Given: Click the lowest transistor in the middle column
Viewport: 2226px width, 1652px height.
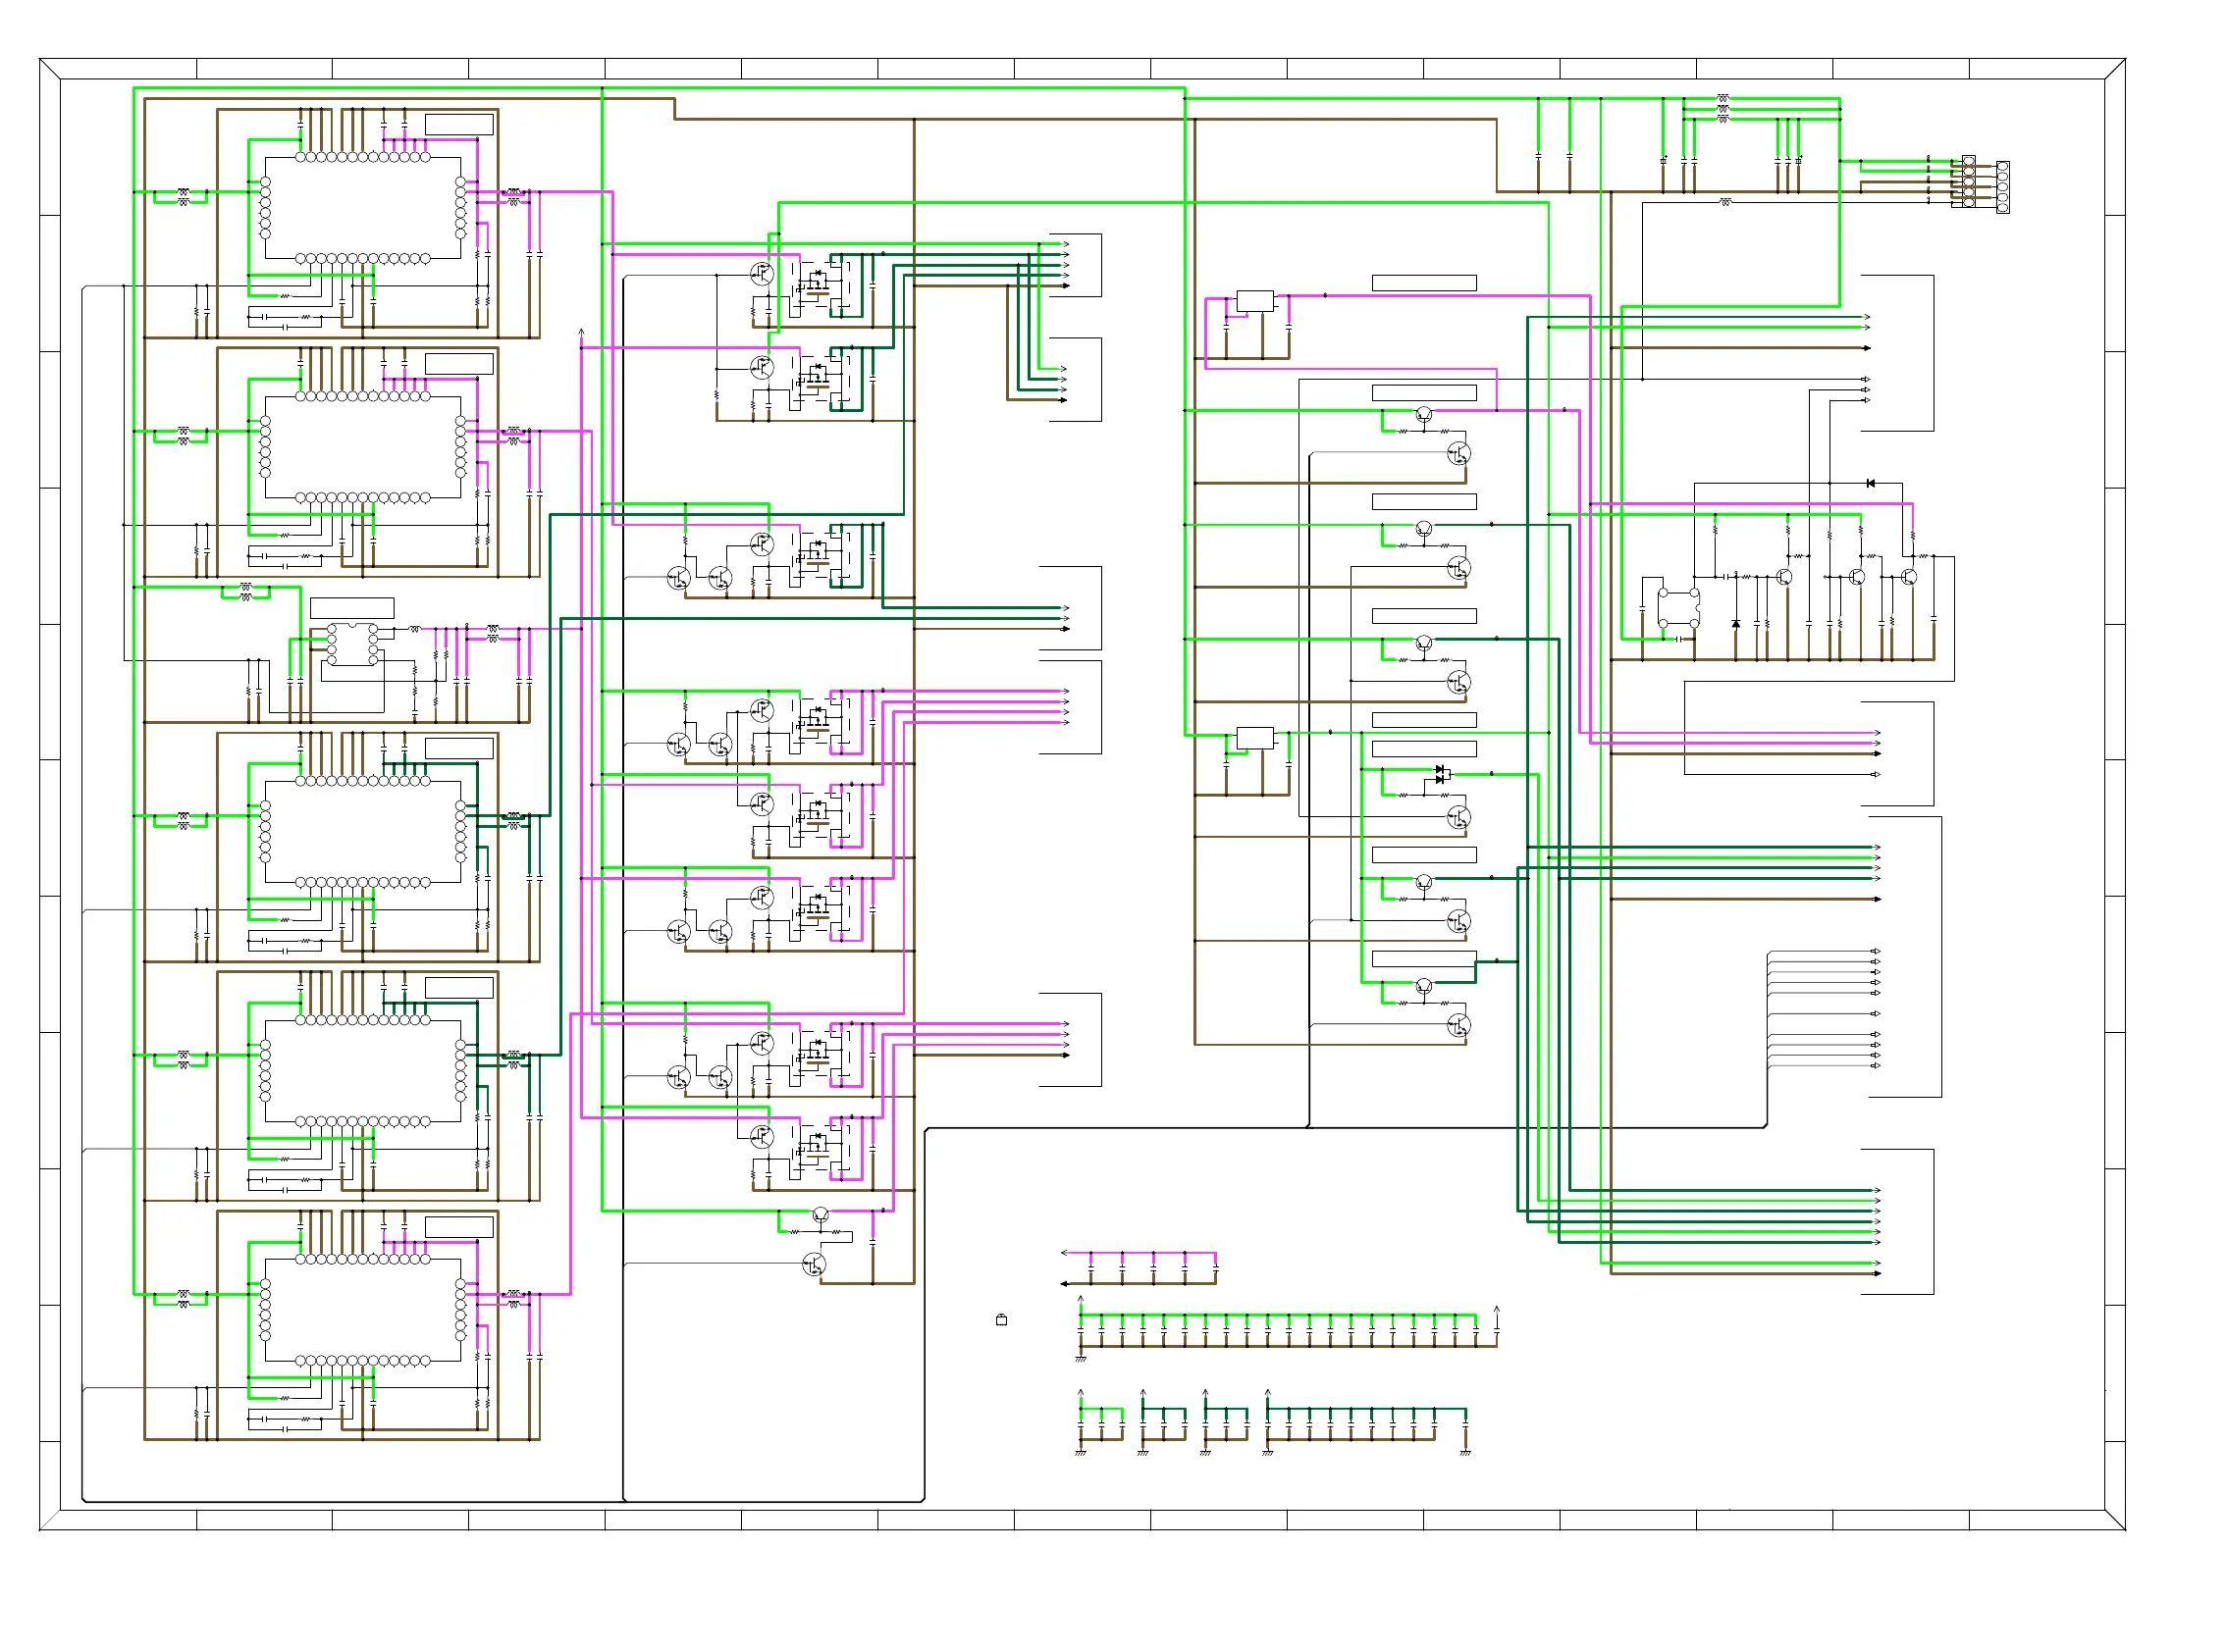Looking at the screenshot, I should [815, 1265].
